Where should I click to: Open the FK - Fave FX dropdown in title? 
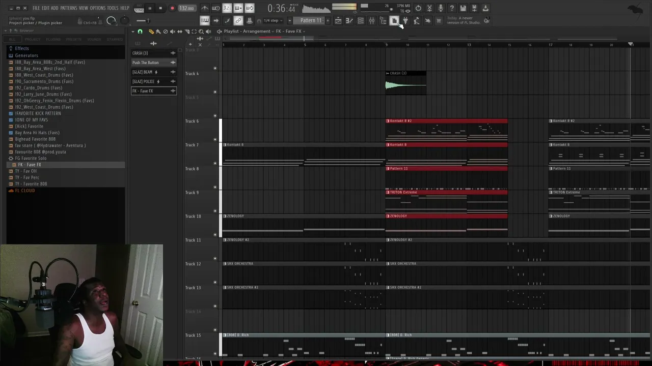pos(290,32)
